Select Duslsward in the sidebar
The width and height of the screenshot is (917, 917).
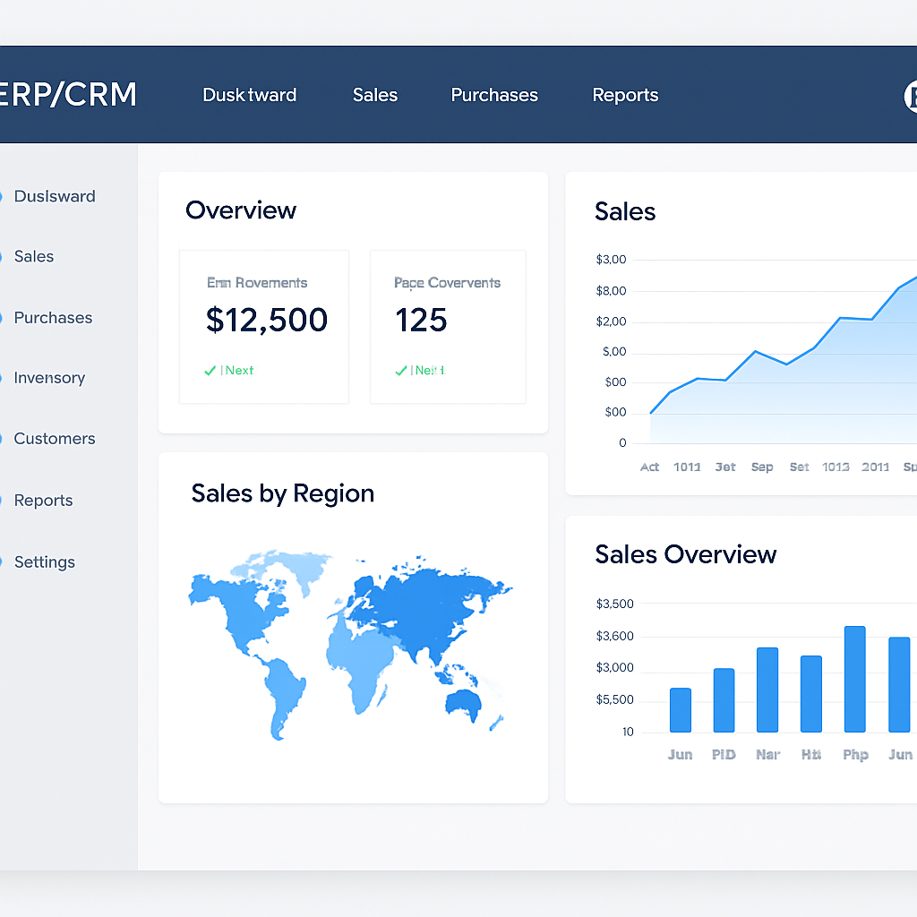click(x=55, y=196)
